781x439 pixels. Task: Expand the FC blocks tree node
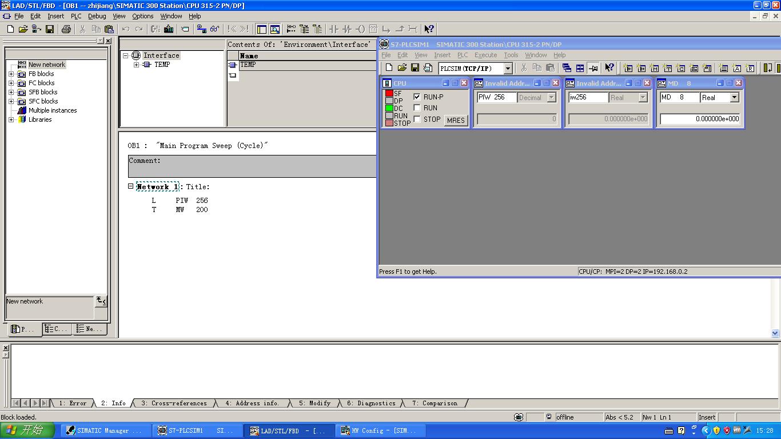(x=11, y=83)
